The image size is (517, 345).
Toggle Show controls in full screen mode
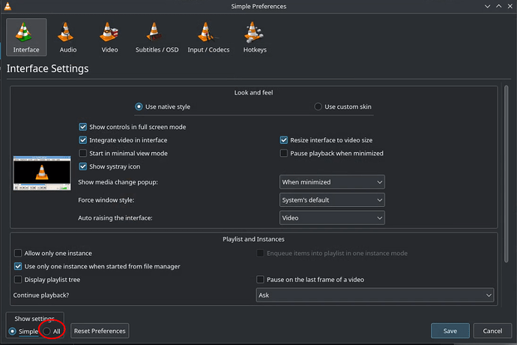(82, 127)
